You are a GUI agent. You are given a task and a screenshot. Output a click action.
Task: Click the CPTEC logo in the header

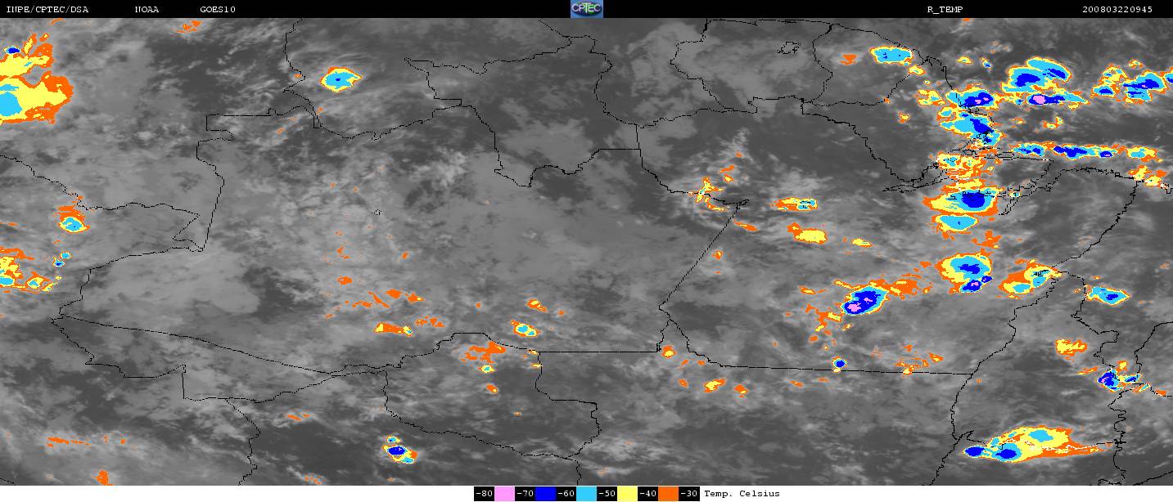coord(586,9)
